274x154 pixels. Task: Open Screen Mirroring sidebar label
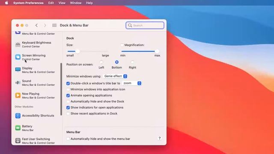(x=34, y=55)
